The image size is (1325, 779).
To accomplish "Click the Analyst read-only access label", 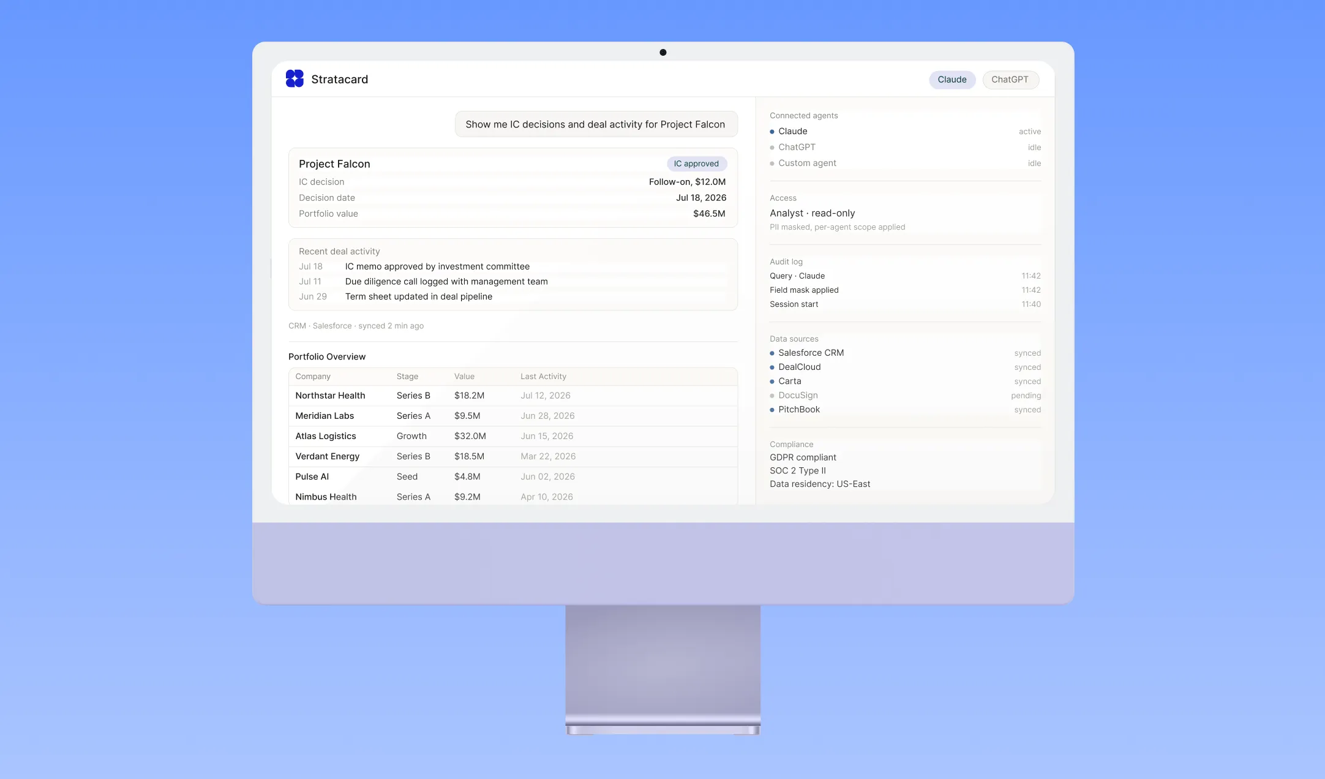I will click(x=813, y=213).
